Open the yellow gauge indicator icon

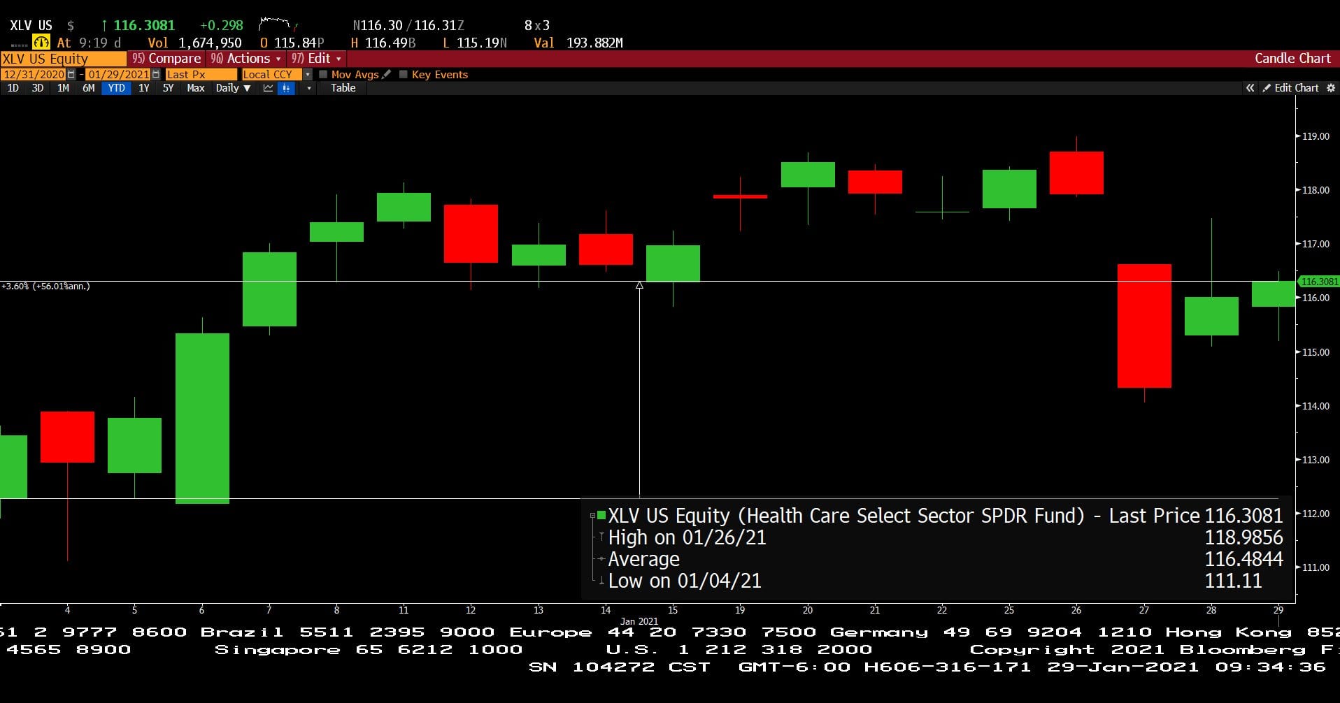pos(41,43)
